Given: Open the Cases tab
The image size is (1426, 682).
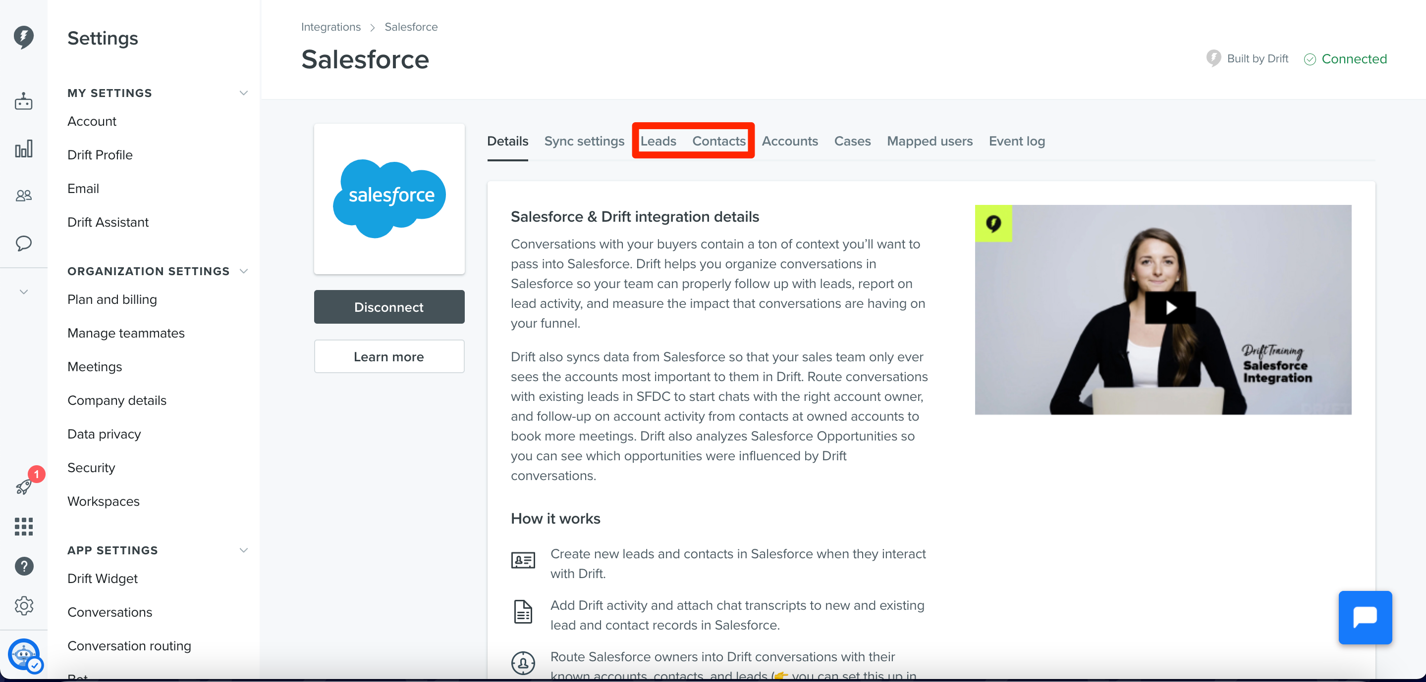Looking at the screenshot, I should 852,141.
